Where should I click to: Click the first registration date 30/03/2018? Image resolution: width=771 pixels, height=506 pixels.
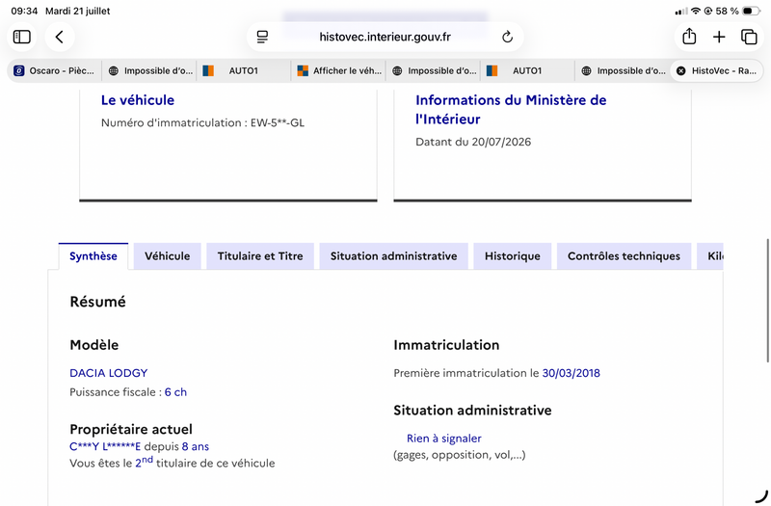(571, 373)
